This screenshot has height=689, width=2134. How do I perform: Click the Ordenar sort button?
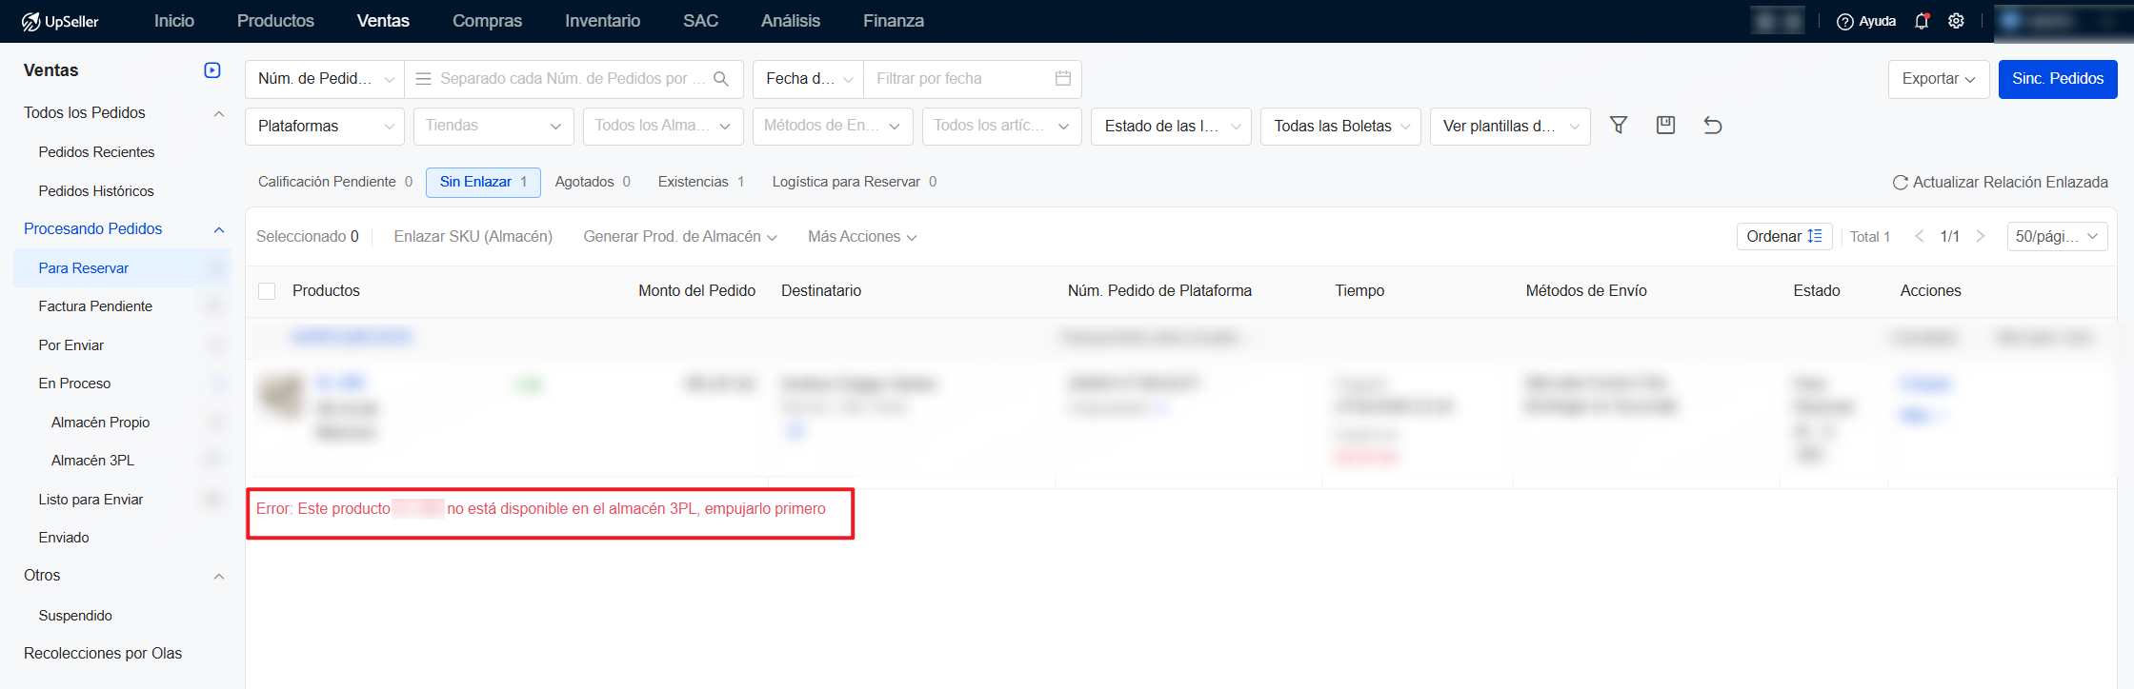pyautogui.click(x=1783, y=237)
